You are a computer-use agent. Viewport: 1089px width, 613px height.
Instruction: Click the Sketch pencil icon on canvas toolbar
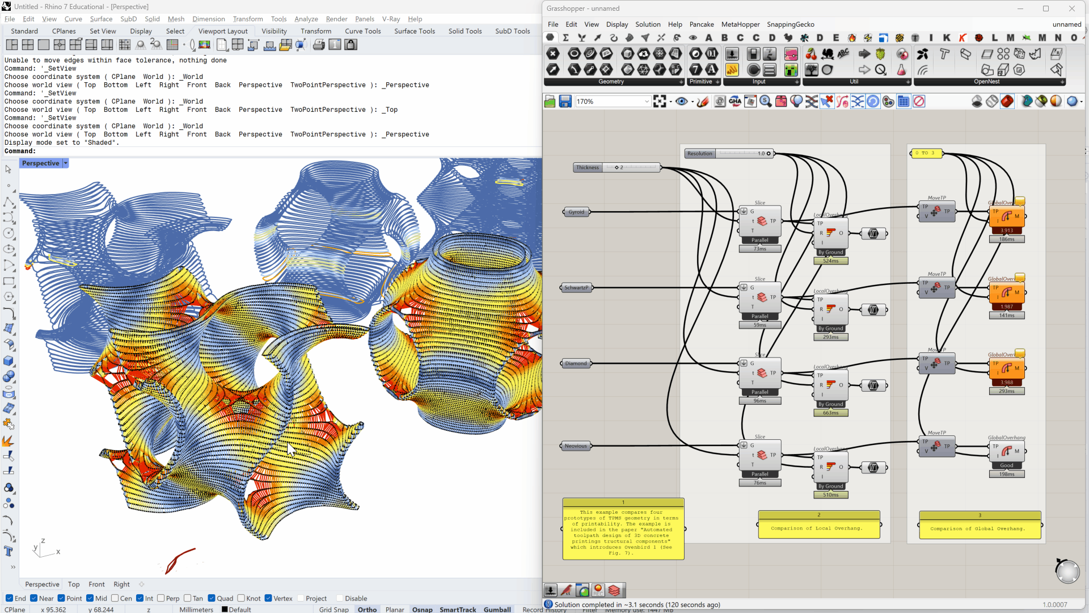703,102
